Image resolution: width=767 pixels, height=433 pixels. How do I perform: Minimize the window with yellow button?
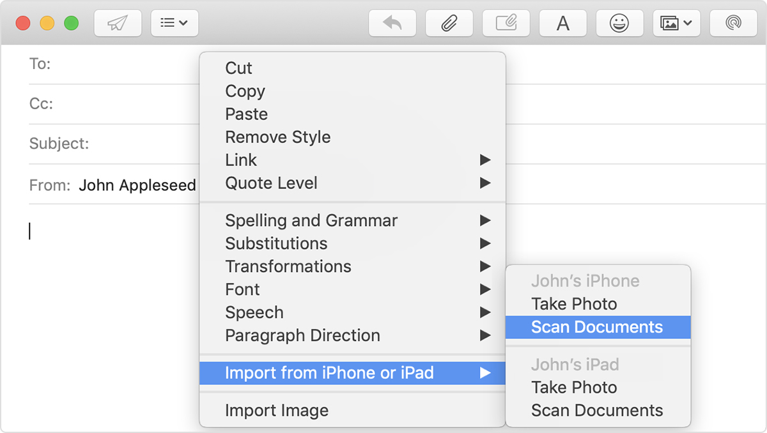tap(47, 24)
